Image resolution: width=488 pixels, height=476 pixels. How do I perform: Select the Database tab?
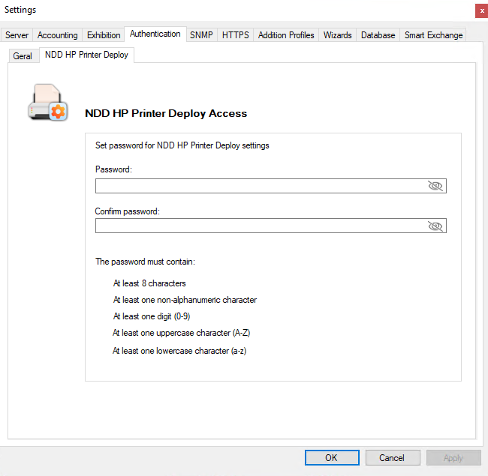coord(378,35)
